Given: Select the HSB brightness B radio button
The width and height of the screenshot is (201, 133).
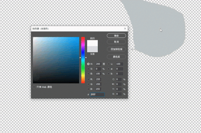Looking at the screenshot, I should pos(88,74).
